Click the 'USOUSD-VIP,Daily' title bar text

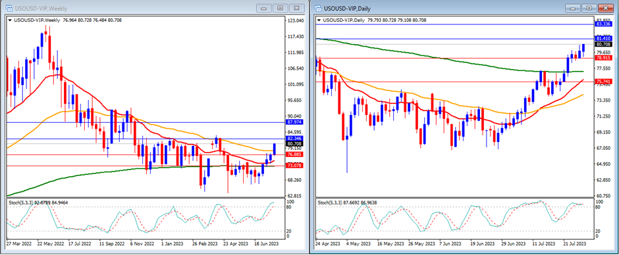pyautogui.click(x=348, y=9)
